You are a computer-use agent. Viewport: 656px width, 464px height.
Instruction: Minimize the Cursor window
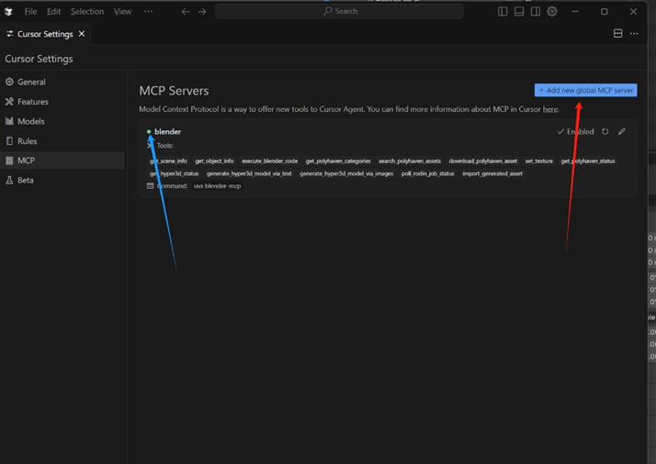coord(575,11)
